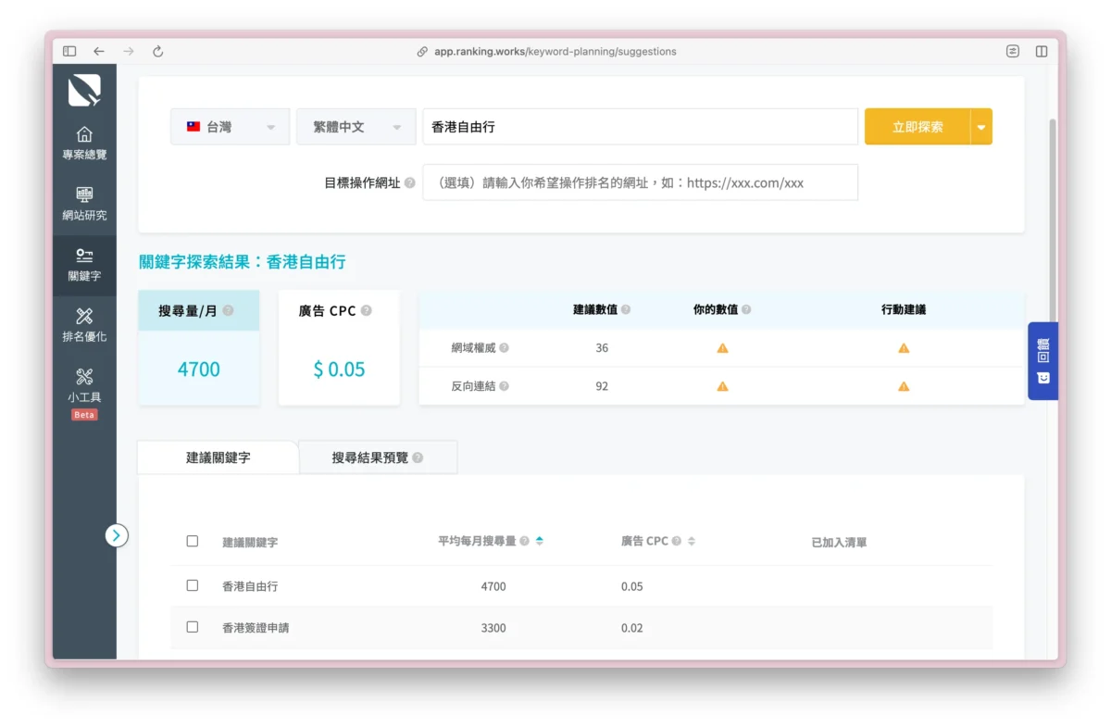The image size is (1111, 727).
Task: Open the 台灣 country dropdown
Action: coord(231,127)
